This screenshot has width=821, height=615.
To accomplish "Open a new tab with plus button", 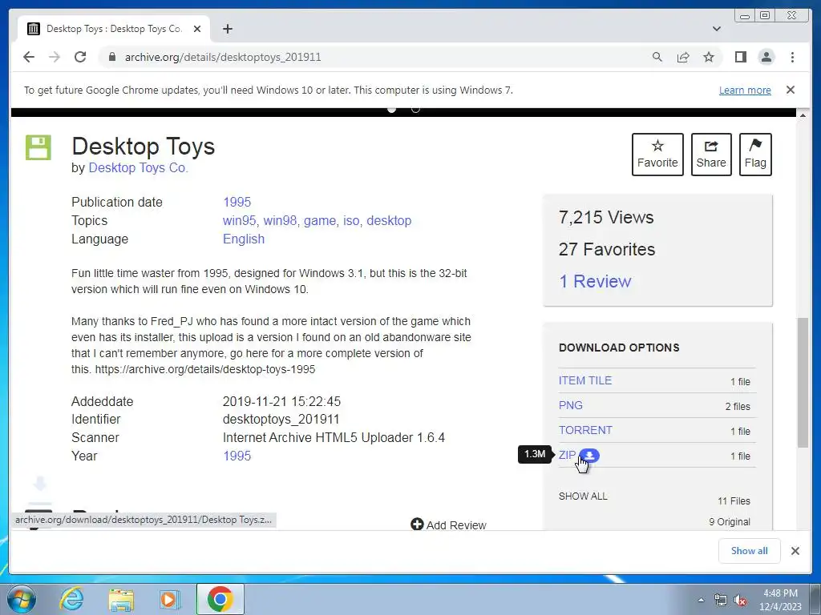I will click(x=227, y=29).
